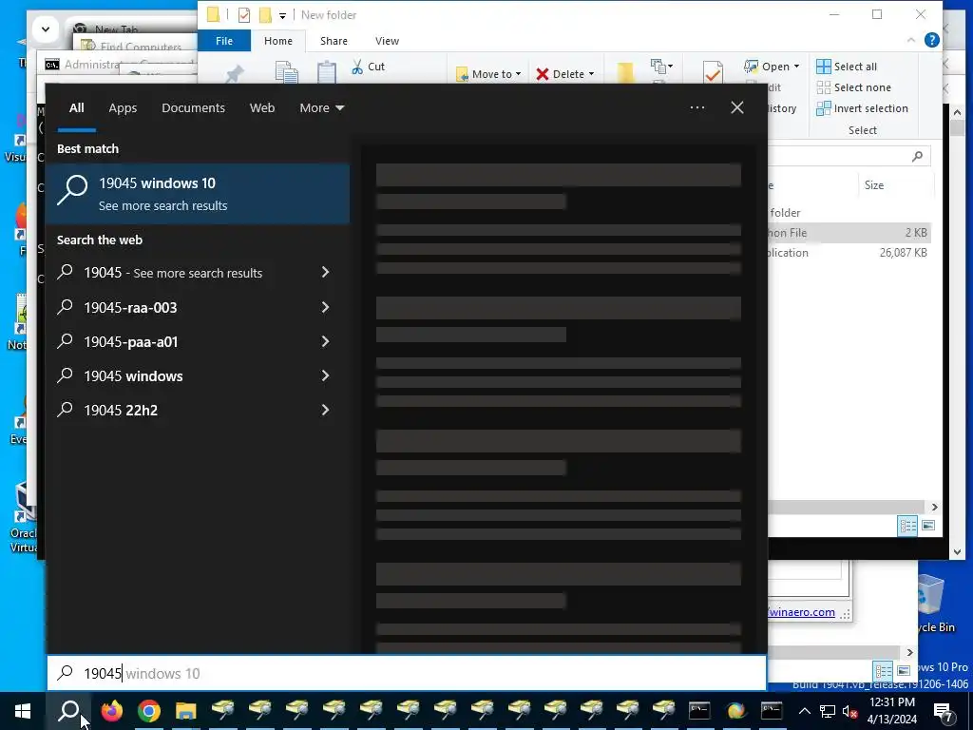Click the New folder icon in the ribbon
This screenshot has height=730, width=973.
625,72
